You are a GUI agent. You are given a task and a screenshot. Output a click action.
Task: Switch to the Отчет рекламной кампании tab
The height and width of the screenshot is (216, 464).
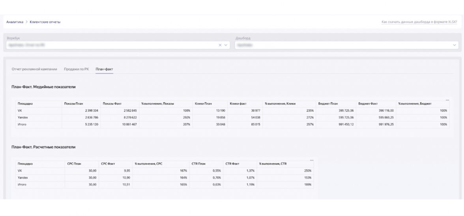34,69
